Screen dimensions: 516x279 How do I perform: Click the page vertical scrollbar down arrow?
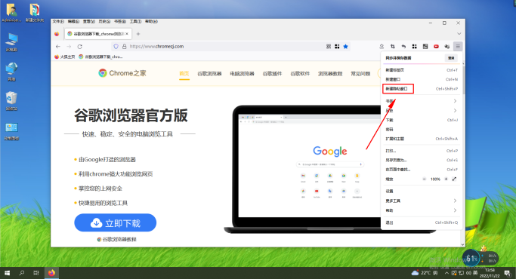point(462,244)
